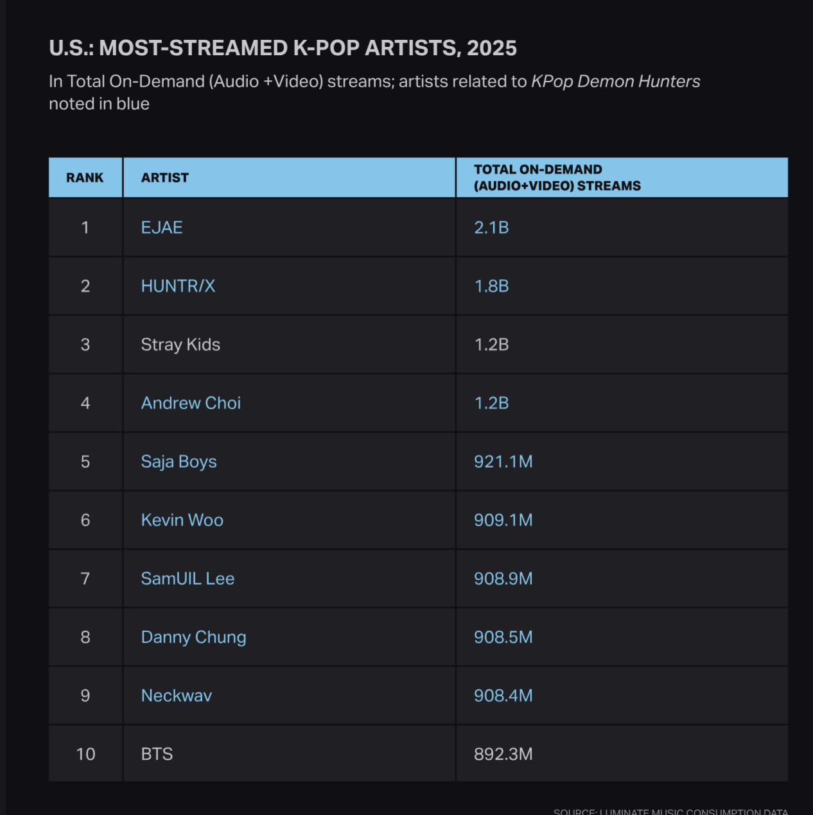Image resolution: width=813 pixels, height=815 pixels.
Task: Choose the SamUIL Lee row name
Action: tap(188, 579)
